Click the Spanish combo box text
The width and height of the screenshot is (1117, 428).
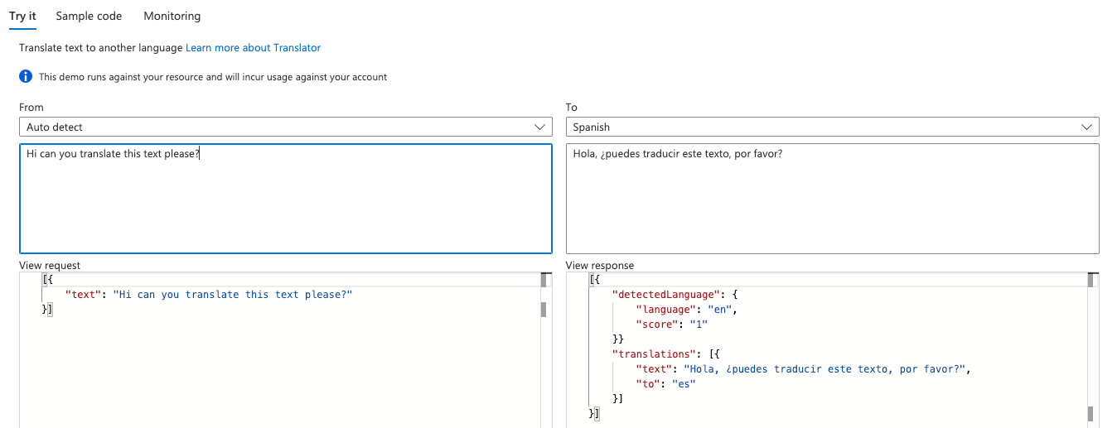[591, 127]
